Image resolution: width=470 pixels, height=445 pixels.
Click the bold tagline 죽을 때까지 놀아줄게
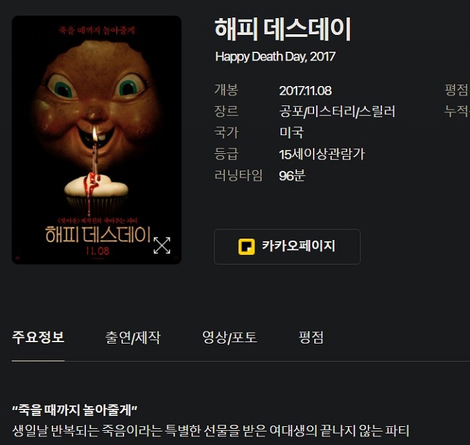point(75,410)
